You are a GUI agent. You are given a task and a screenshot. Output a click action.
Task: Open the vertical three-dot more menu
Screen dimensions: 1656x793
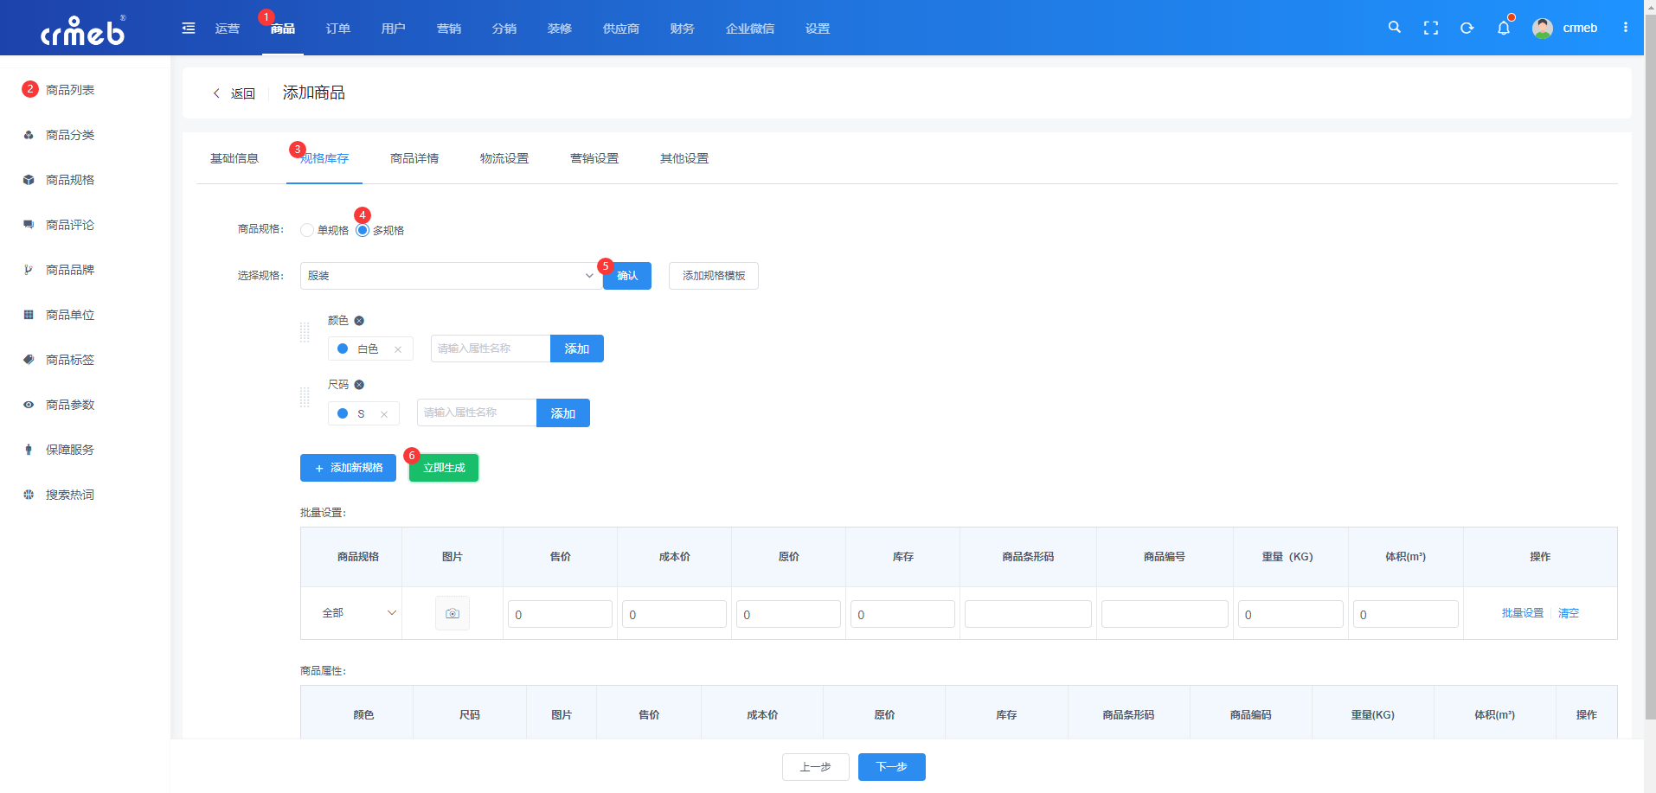coord(1626,28)
